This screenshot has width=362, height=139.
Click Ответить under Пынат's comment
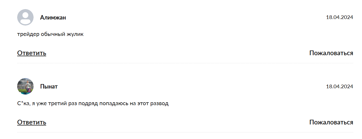(32, 122)
